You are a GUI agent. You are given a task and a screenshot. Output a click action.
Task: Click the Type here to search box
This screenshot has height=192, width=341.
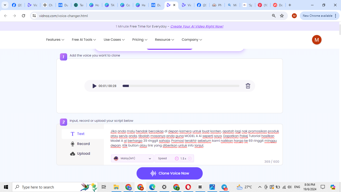click(55, 187)
